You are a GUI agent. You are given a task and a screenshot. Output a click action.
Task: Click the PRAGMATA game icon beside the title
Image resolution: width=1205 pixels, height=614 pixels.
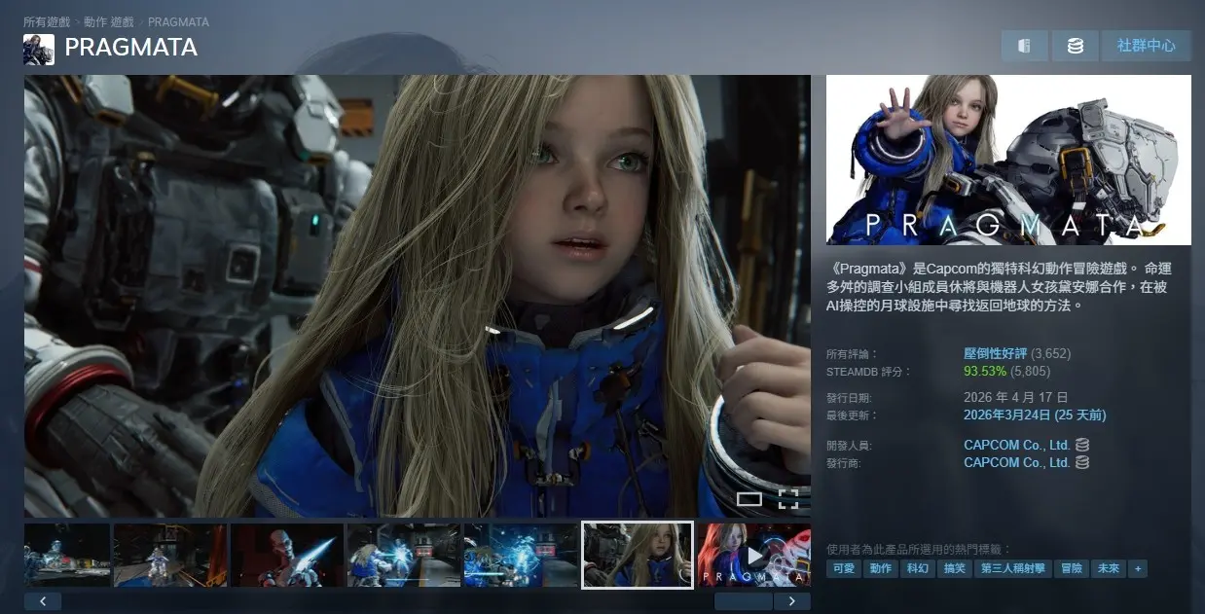(39, 49)
